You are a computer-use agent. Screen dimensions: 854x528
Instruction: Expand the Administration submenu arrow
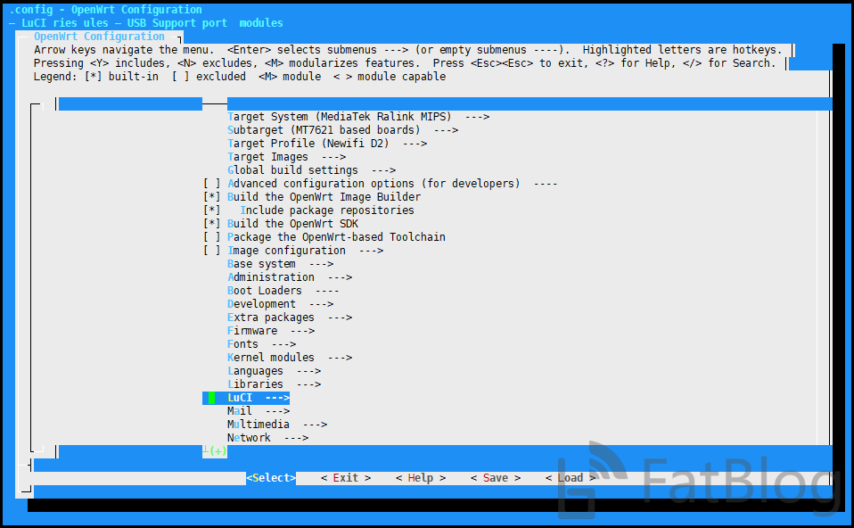[340, 277]
